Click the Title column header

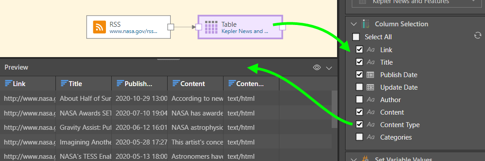[x=84, y=83]
